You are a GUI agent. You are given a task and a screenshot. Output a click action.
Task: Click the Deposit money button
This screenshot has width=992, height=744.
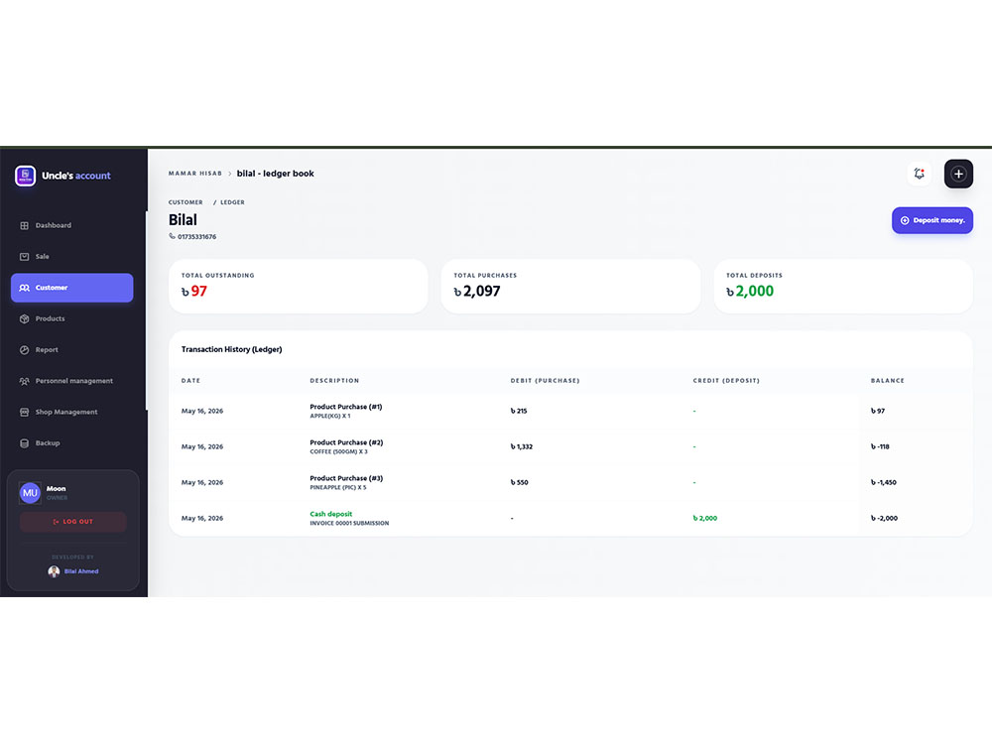coord(931,220)
